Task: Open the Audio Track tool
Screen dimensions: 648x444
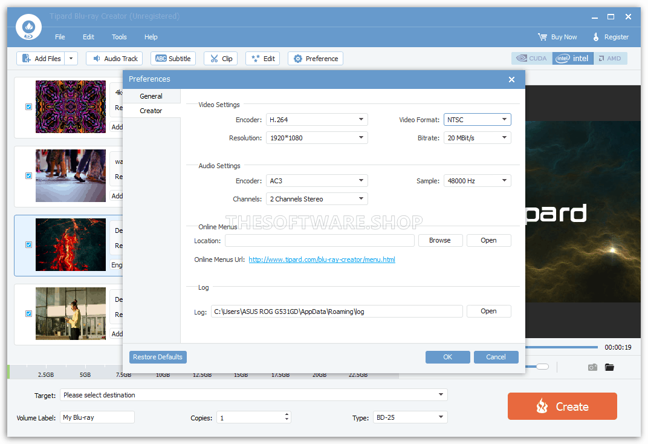Action: coord(114,59)
